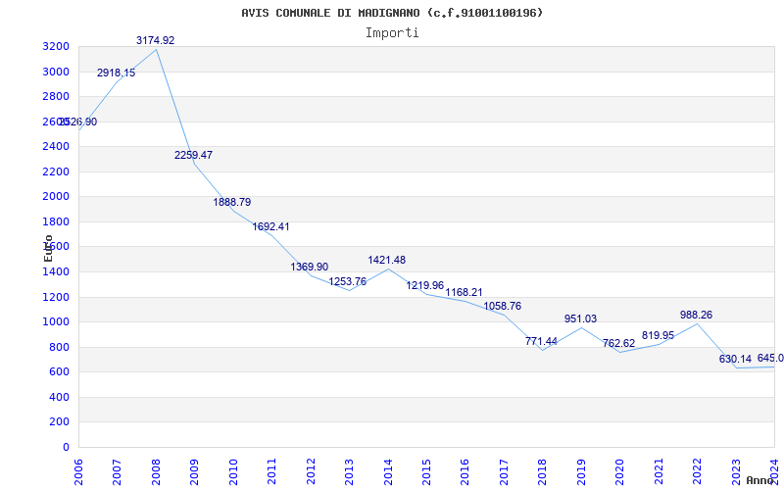Click the 2012 x-axis year
This screenshot has width=784, height=490.
click(x=311, y=472)
